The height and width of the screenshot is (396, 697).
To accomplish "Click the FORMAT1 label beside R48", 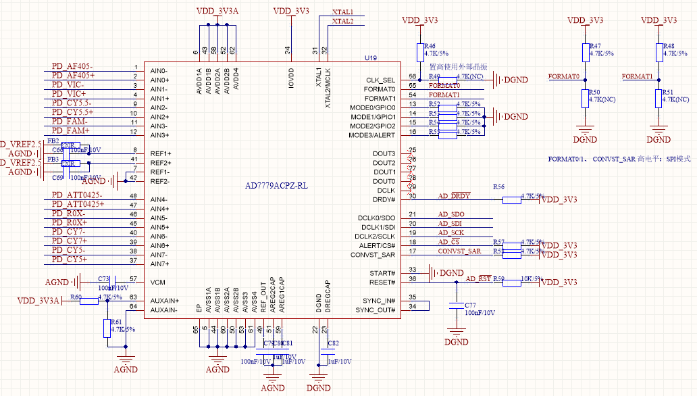I will point(637,76).
